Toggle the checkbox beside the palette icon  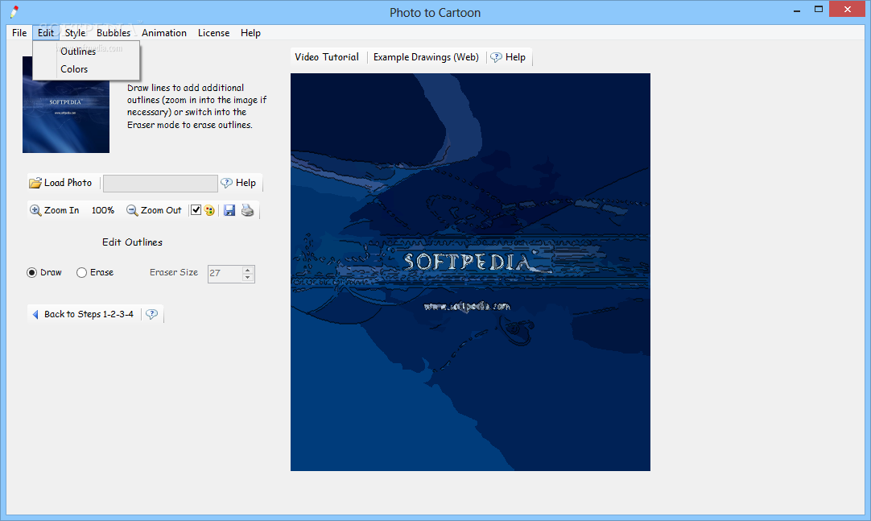pos(196,210)
